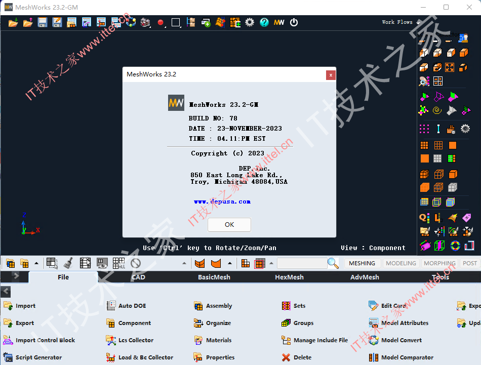Click the gray mesh square icon in right panel
This screenshot has width=481, height=365.
coord(437,158)
